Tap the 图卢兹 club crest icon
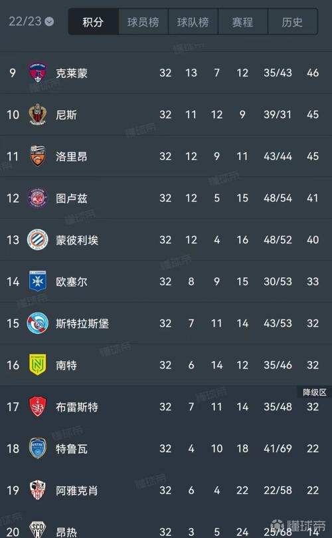Image resolution: width=332 pixels, height=538 pixels. 38,198
